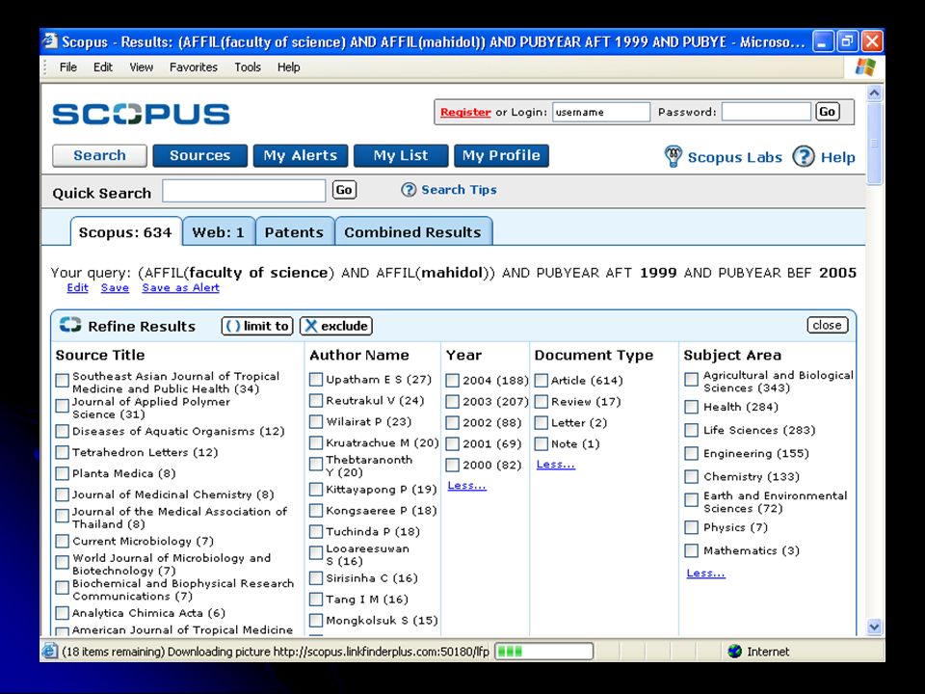This screenshot has width=925, height=694.
Task: Click Go button next to Password
Action: click(827, 112)
